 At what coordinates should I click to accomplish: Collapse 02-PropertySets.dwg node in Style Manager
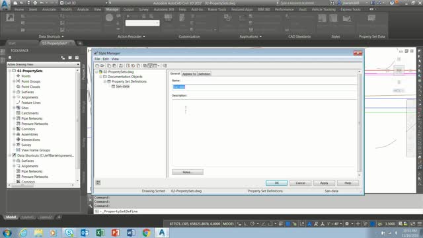tap(96, 72)
